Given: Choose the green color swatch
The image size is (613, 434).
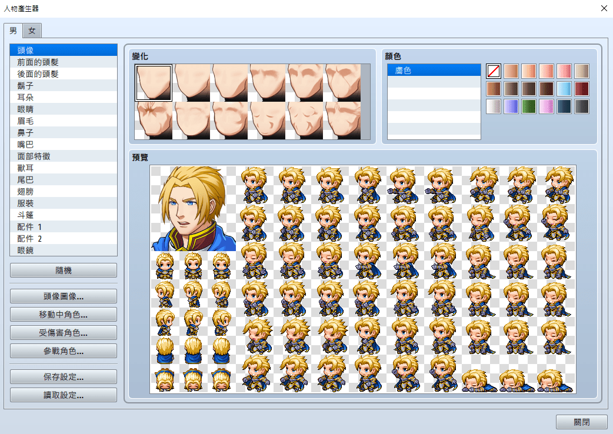Looking at the screenshot, I should tap(529, 106).
